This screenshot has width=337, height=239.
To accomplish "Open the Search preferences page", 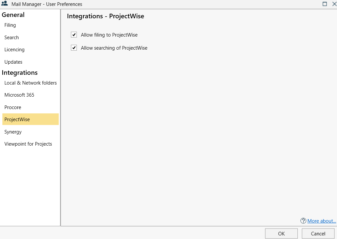I will (11, 37).
